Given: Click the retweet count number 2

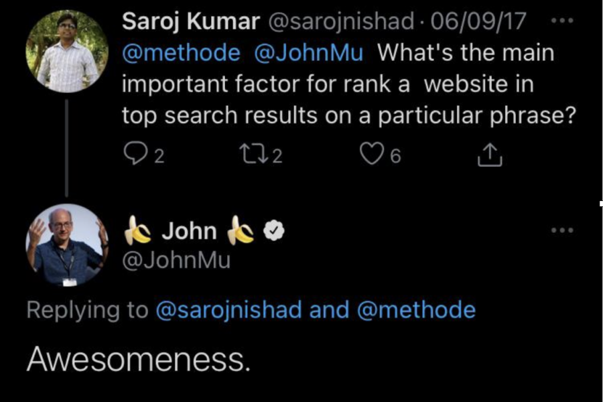Looking at the screenshot, I should coord(277,156).
